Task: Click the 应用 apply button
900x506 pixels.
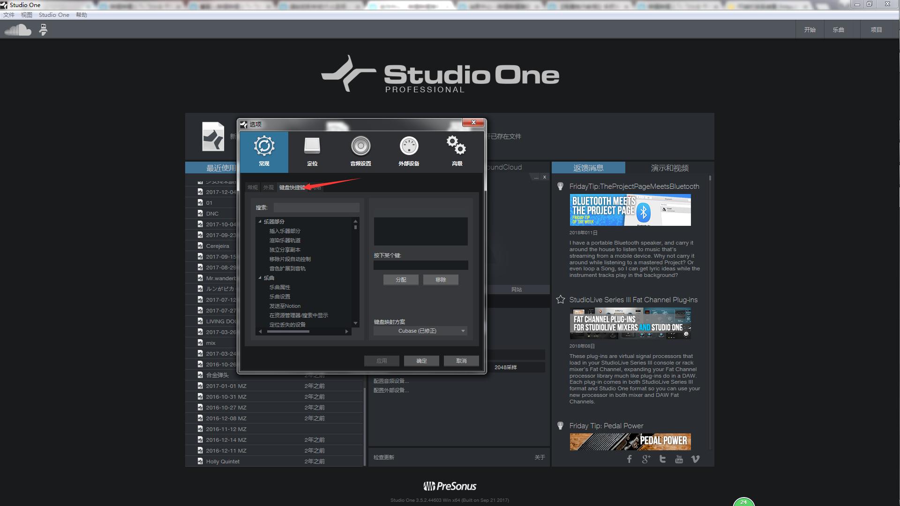Action: point(382,361)
